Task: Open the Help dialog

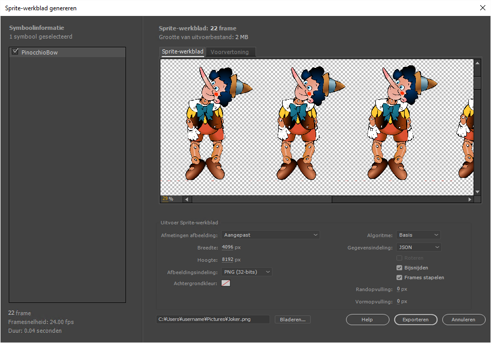Action: [x=368, y=319]
